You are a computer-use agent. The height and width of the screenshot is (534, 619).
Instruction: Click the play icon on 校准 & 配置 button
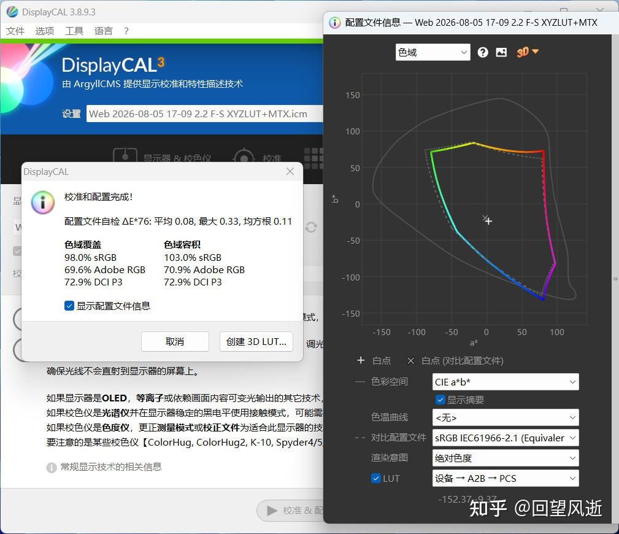pos(272,510)
